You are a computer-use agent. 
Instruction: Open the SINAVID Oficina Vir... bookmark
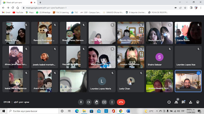(x=113, y=12)
